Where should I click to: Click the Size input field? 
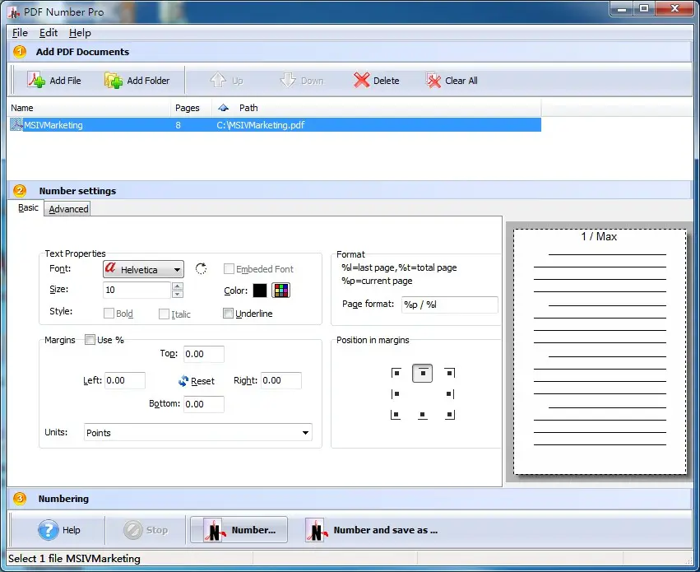(137, 290)
